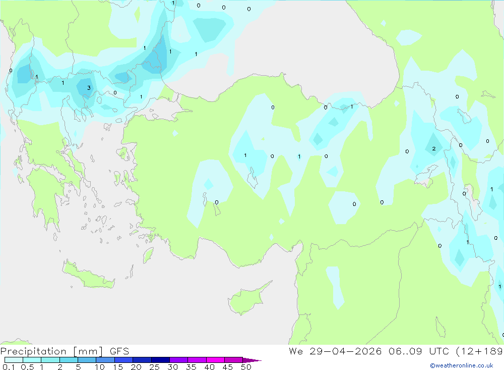Pick the 5–10 mm legend color swatch
This screenshot has height=370, width=504.
click(x=87, y=360)
